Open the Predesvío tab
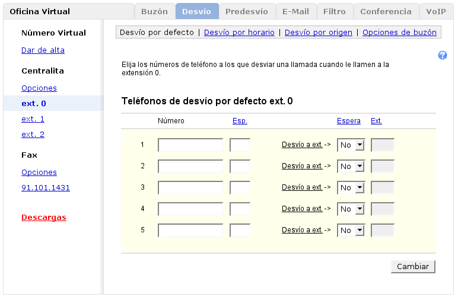Screen dimensions: 458x297 coord(247,11)
